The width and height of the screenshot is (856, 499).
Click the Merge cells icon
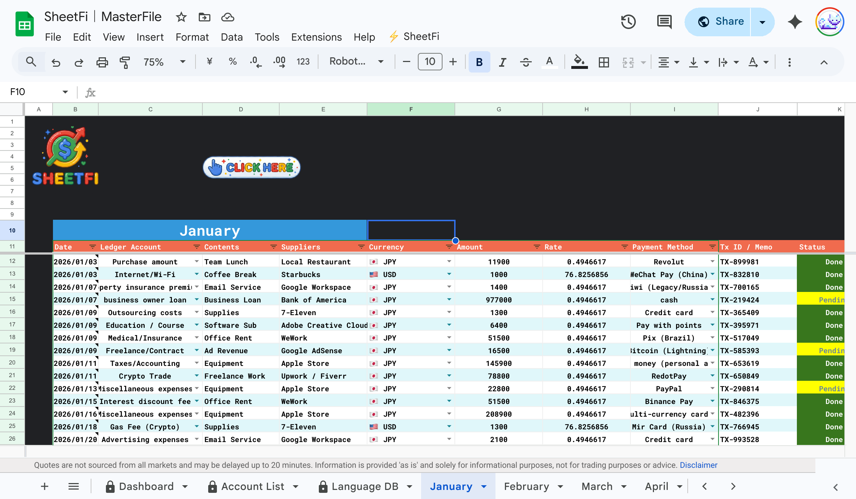coord(628,62)
